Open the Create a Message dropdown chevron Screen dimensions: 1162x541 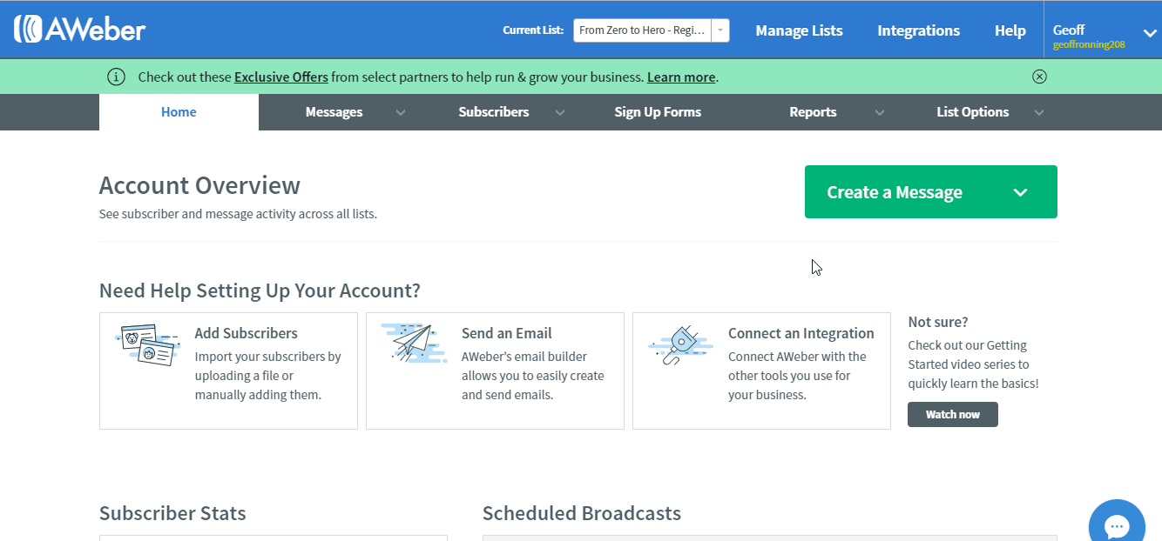1021,192
